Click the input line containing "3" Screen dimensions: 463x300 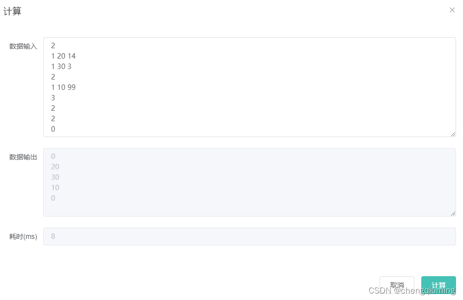click(53, 98)
